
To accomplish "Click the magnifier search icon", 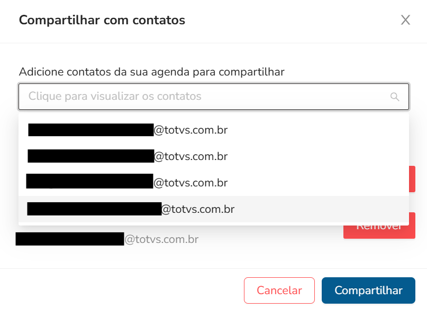I will coord(394,97).
